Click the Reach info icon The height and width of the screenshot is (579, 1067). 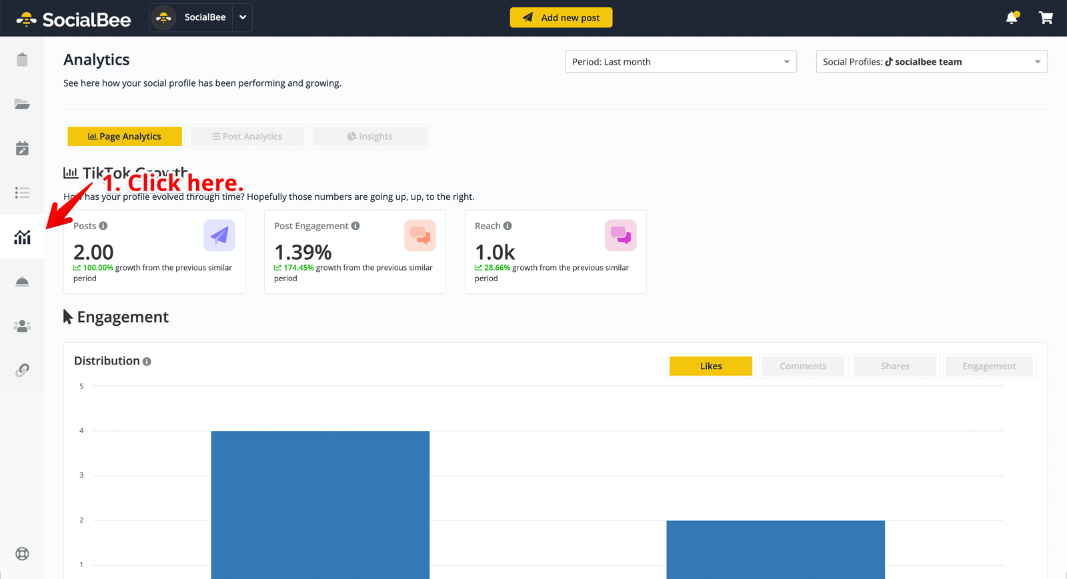point(507,226)
